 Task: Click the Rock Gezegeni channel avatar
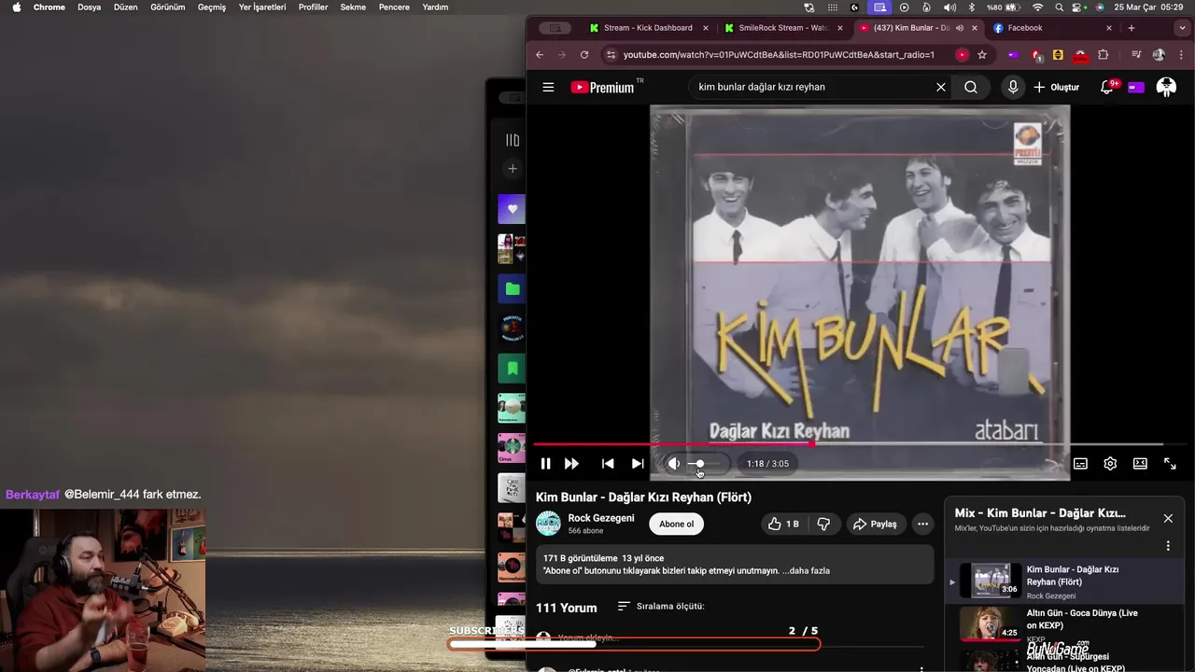coord(548,524)
